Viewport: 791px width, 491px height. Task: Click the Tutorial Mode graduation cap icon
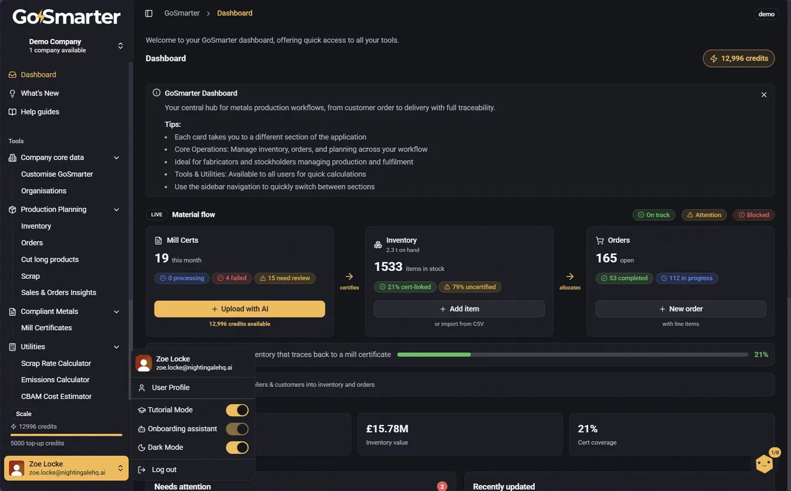click(x=142, y=410)
